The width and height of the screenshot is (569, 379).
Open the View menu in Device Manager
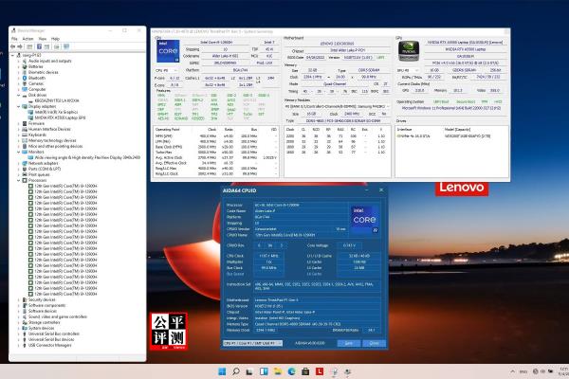pyautogui.click(x=43, y=39)
